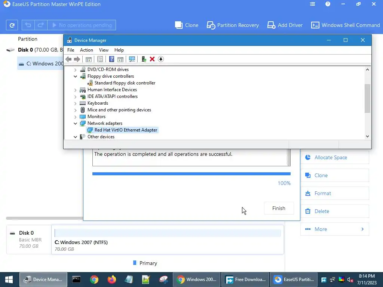
Task: Toggle the action pane toolbar icon
Action: (120, 59)
